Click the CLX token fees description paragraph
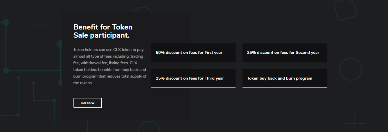The image size is (388, 132). [110, 66]
